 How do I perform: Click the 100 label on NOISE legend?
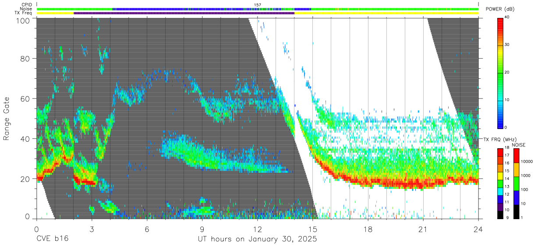(525, 190)
